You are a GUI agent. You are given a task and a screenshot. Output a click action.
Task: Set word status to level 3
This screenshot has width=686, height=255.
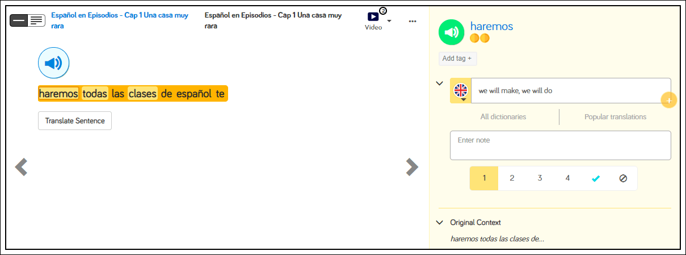[540, 178]
